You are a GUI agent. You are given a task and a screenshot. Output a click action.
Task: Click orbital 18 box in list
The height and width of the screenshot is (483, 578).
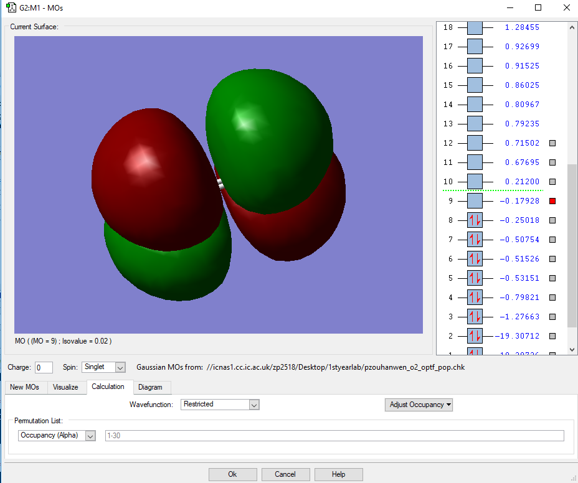pos(475,27)
